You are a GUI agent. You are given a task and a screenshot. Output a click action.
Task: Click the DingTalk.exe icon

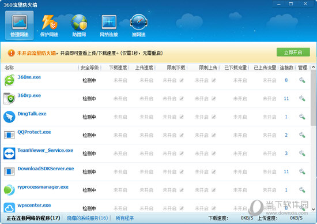[9, 117]
